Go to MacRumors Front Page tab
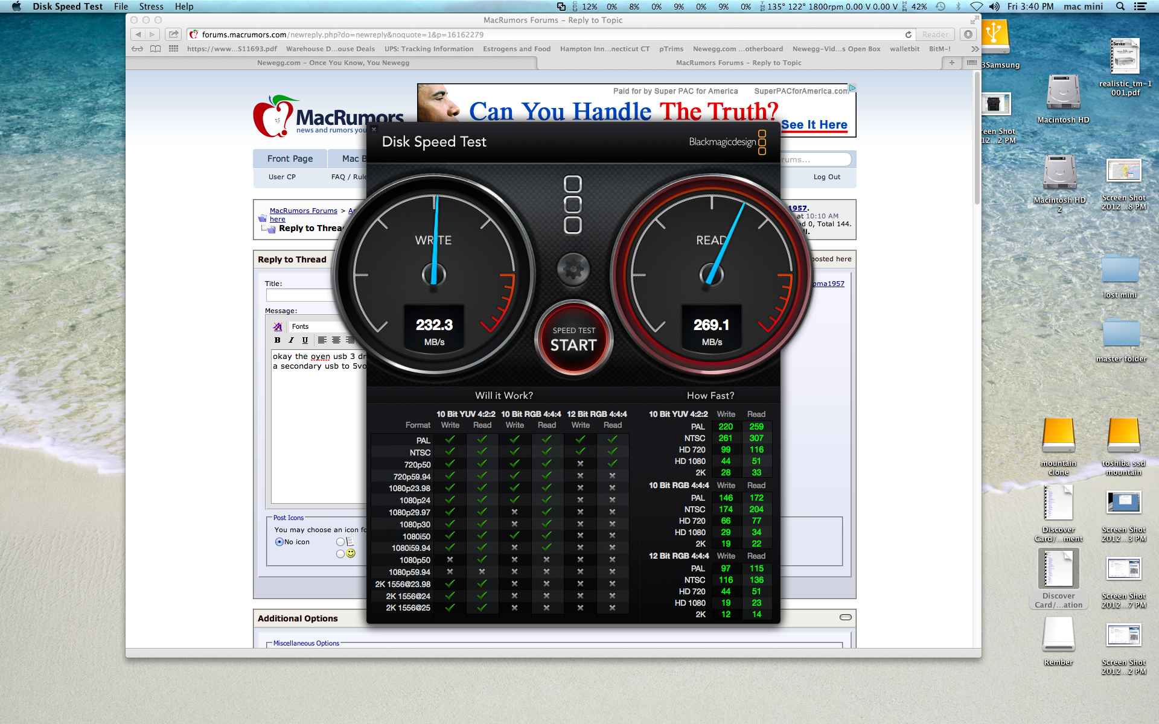 290,159
